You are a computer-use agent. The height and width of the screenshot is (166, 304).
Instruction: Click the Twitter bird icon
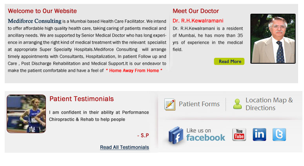[x=279, y=134]
